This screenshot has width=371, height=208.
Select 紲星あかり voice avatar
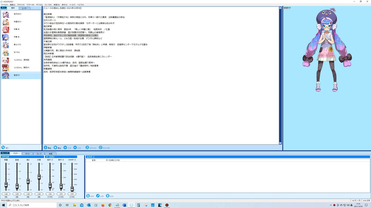[x=6, y=22]
